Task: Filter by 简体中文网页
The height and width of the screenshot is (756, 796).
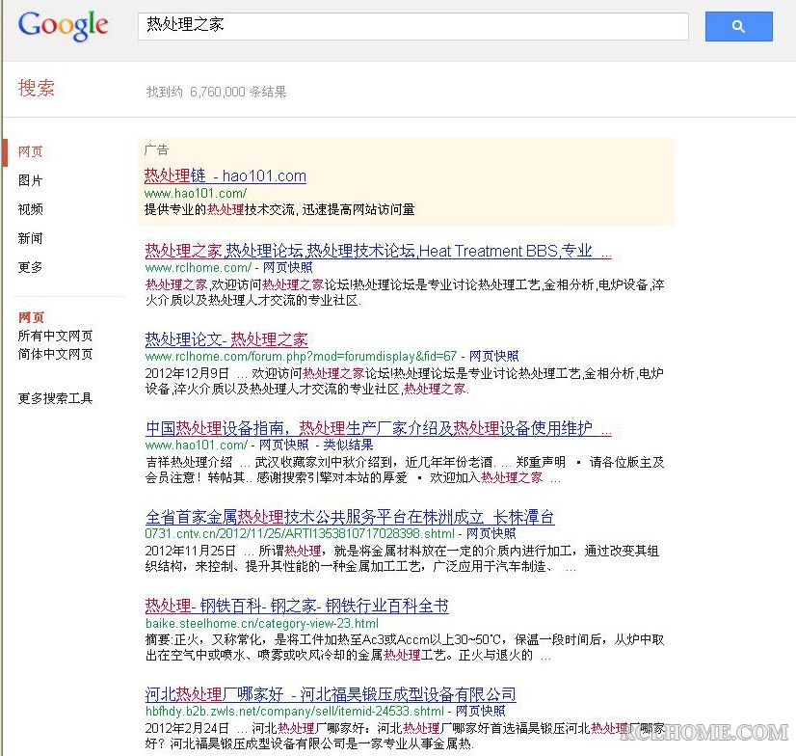Action: [x=55, y=354]
